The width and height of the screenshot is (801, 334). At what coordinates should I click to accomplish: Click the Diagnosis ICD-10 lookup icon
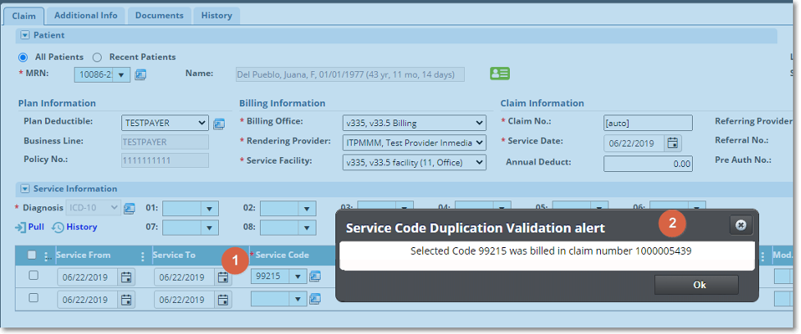130,208
